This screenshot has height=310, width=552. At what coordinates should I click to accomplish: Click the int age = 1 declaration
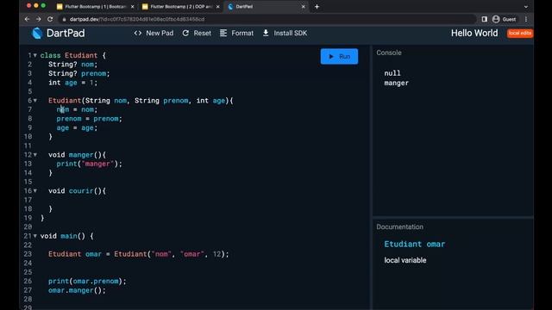(x=72, y=83)
